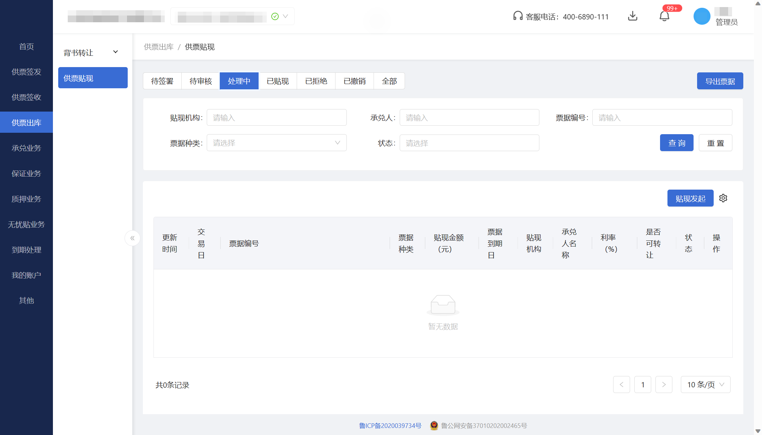Open 供票签收 in the sidebar

(x=26, y=97)
